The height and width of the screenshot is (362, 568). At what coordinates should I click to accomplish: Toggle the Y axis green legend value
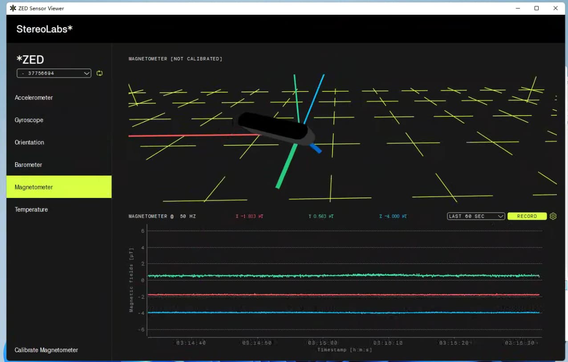point(321,216)
